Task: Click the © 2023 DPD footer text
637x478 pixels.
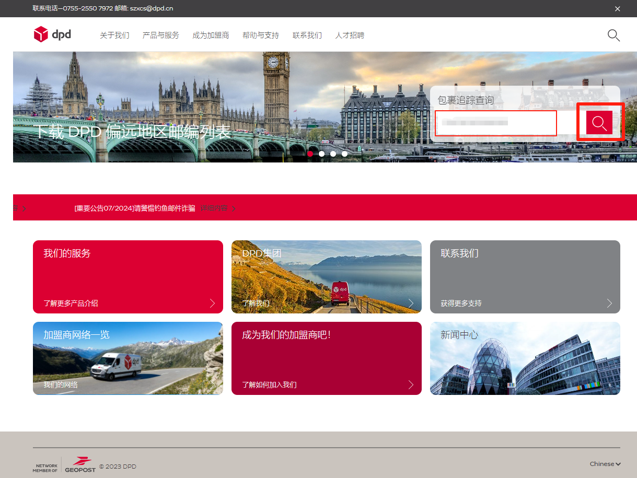Action: pyautogui.click(x=118, y=467)
